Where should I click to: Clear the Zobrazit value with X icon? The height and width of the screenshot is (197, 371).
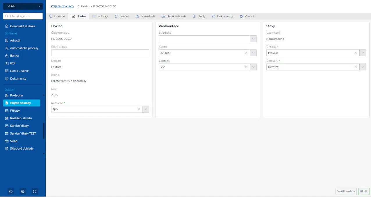click(246, 67)
